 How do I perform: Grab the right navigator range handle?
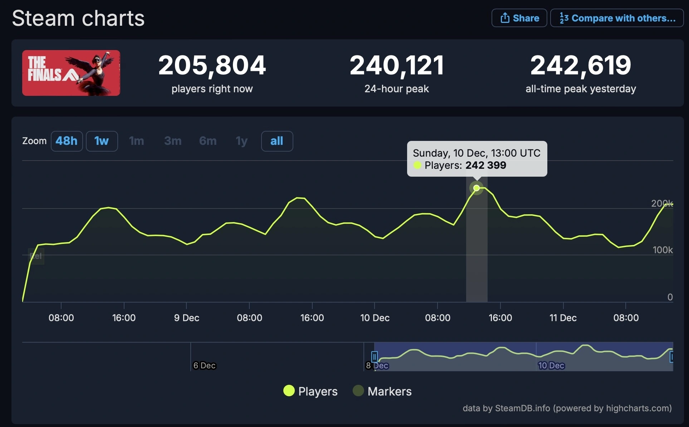672,357
